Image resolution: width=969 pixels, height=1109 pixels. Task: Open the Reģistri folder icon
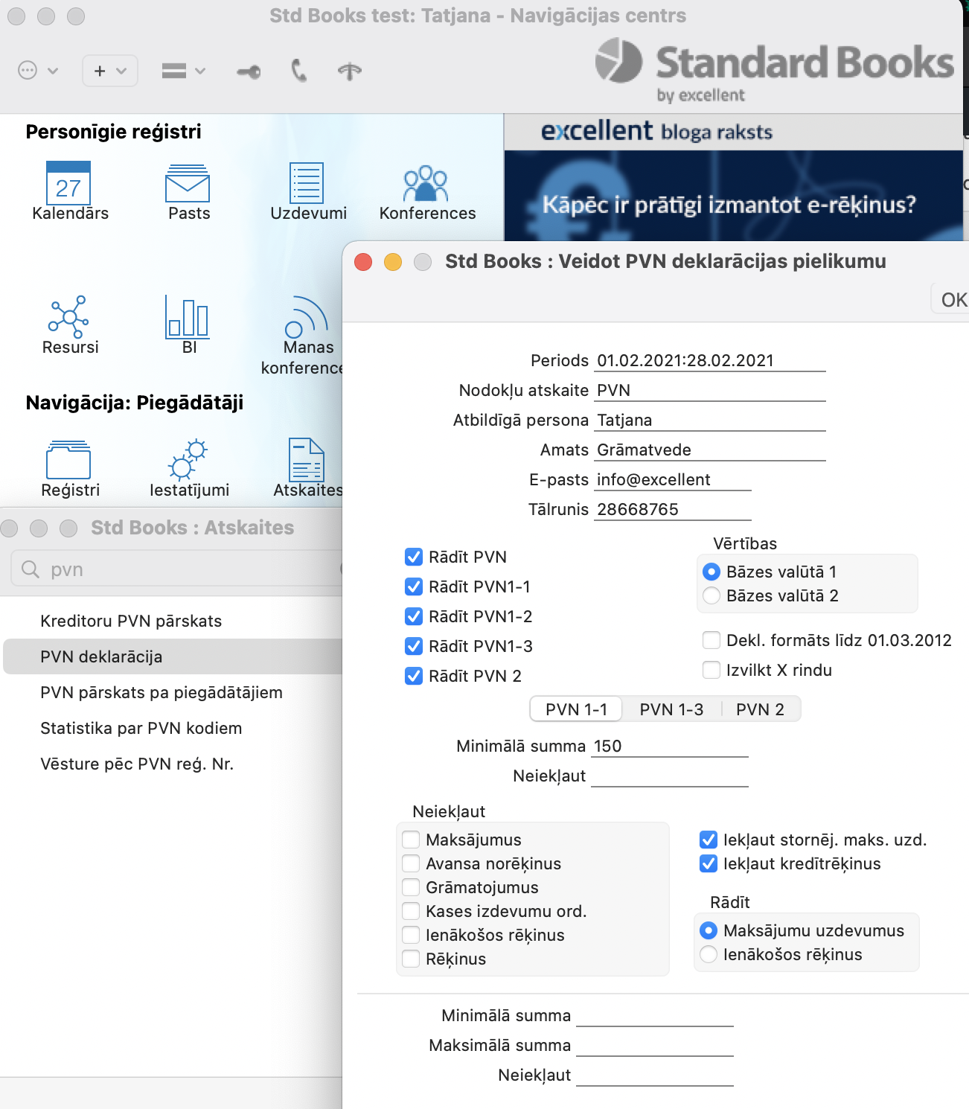pyautogui.click(x=68, y=458)
